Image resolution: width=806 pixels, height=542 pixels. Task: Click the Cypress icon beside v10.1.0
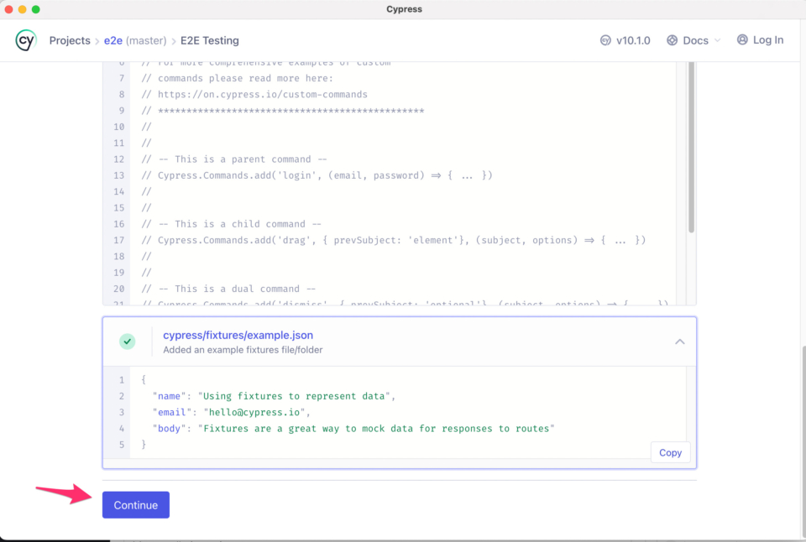point(605,39)
